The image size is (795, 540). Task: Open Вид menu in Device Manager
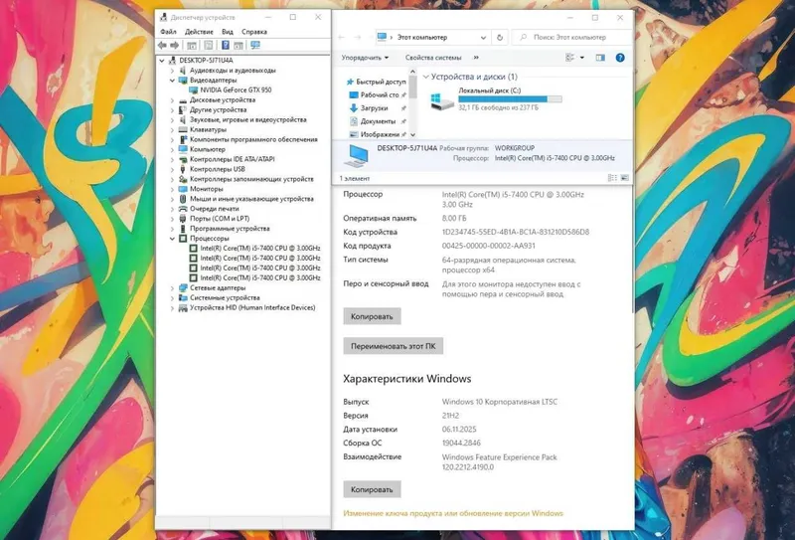pos(228,32)
